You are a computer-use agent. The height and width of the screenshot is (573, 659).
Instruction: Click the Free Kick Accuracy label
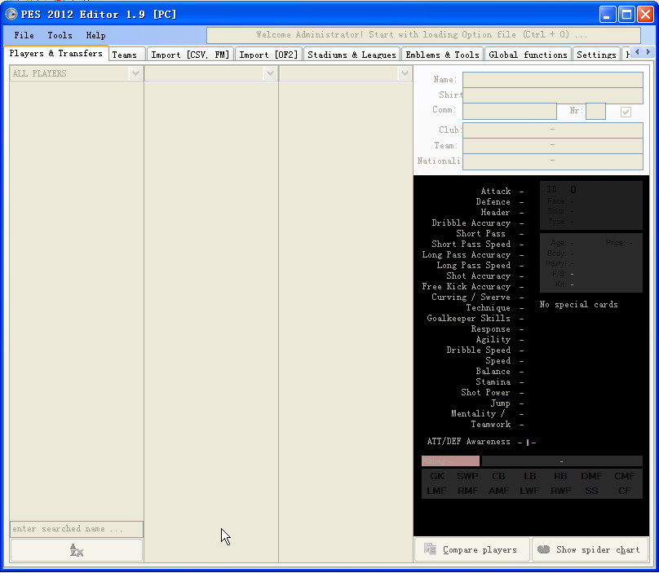[467, 287]
